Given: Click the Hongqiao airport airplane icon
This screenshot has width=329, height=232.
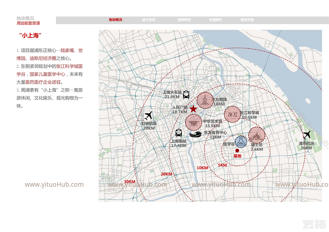Looking at the screenshot, I should [148, 116].
